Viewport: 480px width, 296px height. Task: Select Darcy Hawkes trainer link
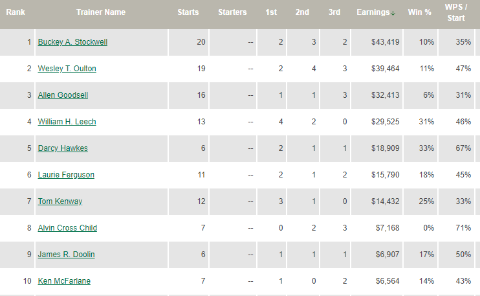[x=63, y=148]
